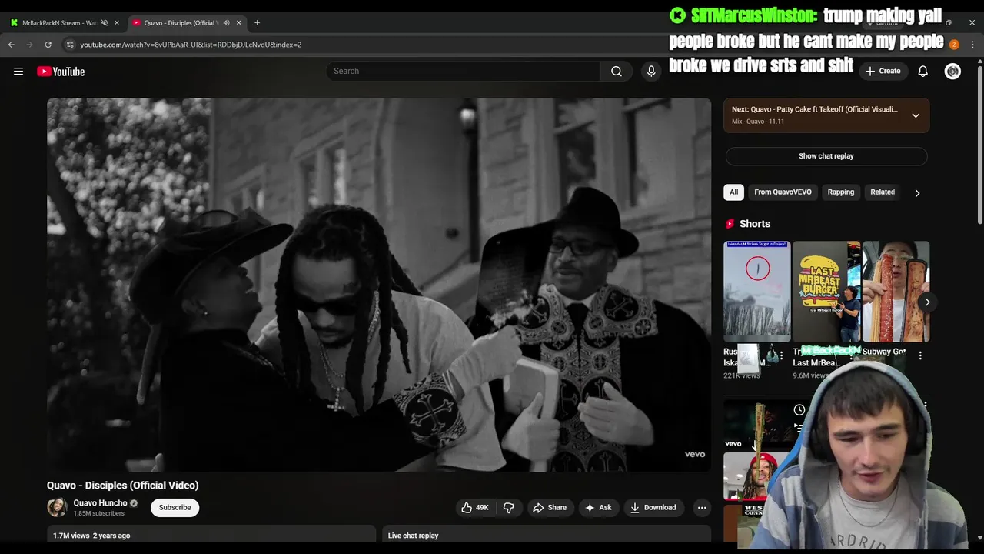Mute the MrBackPackN Stream tab
Viewport: 984px width, 554px height.
[x=105, y=22]
